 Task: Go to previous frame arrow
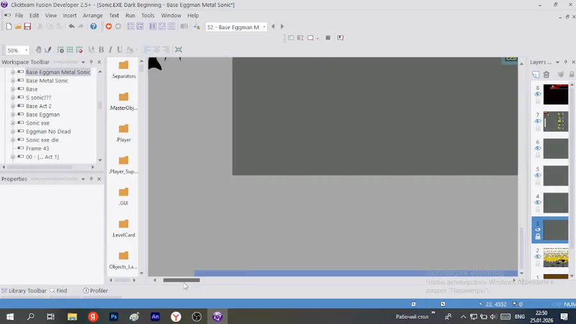273,26
